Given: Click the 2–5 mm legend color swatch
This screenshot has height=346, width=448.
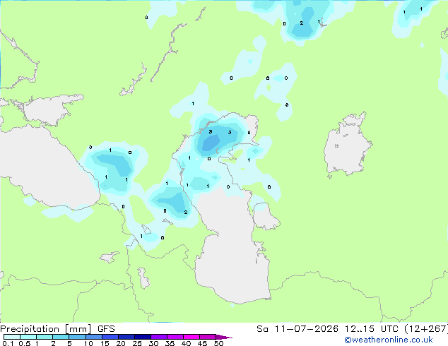Looking at the screenshot, I should pos(61,337).
